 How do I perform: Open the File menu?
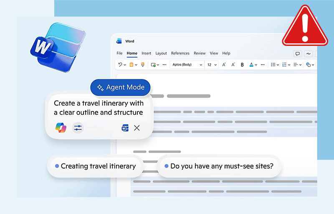[119, 53]
